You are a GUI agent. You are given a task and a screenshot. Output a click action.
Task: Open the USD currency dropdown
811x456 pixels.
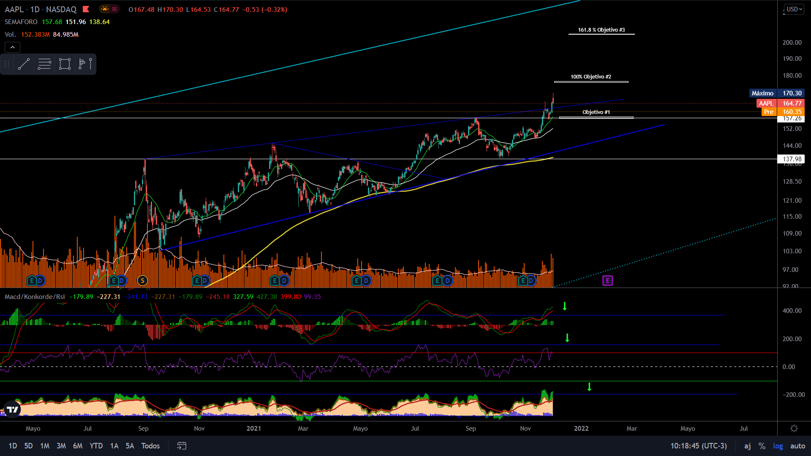tap(794, 9)
